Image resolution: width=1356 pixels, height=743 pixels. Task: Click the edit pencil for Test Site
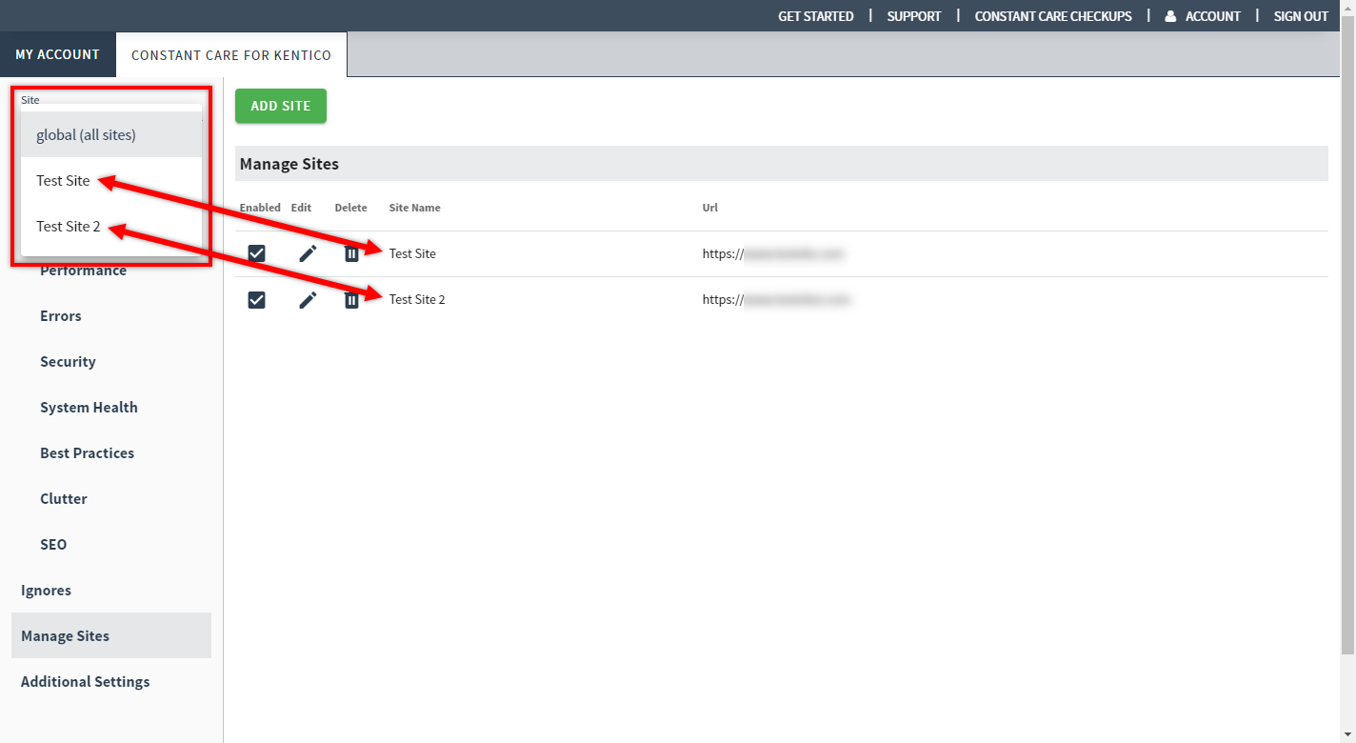(308, 253)
